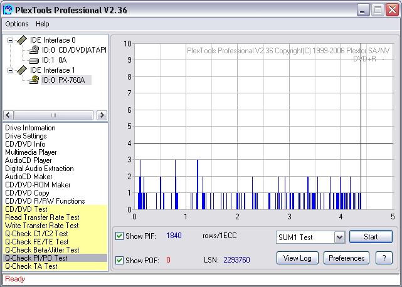Click the PIF value 1840
This screenshot has width=402, height=287.
tap(174, 236)
